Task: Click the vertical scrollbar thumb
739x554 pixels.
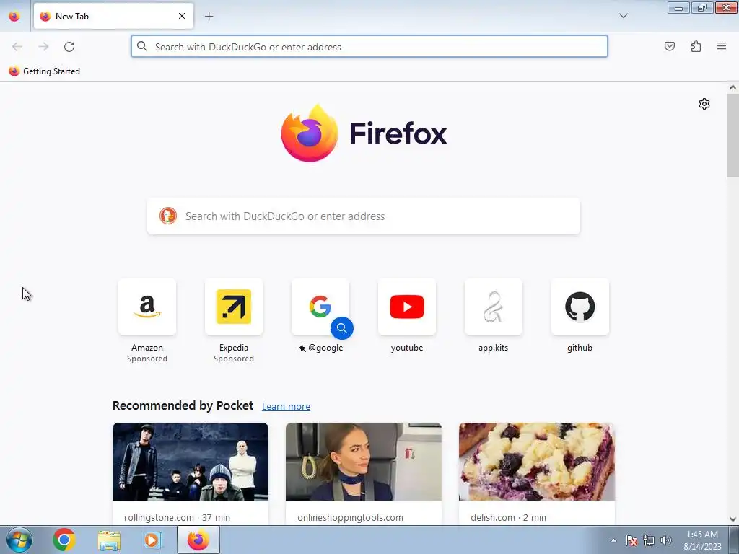Action: pyautogui.click(x=733, y=135)
